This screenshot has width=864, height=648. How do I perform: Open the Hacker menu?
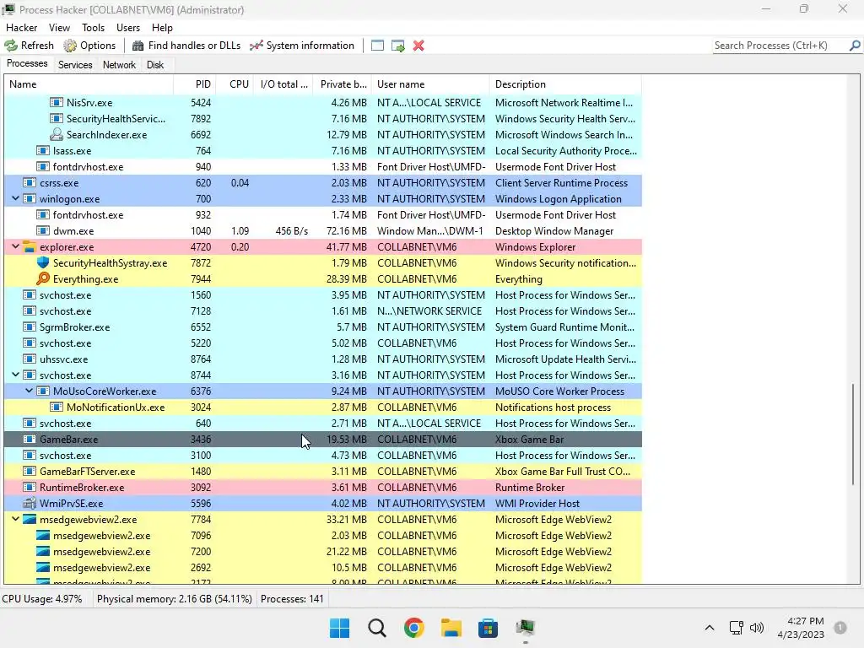click(x=21, y=28)
